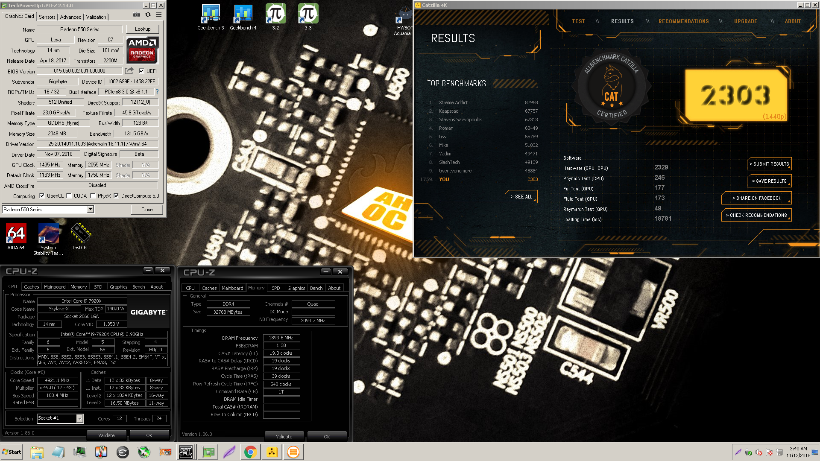The image size is (820, 461).
Task: Click the bus interface question mark help
Action: point(157,92)
